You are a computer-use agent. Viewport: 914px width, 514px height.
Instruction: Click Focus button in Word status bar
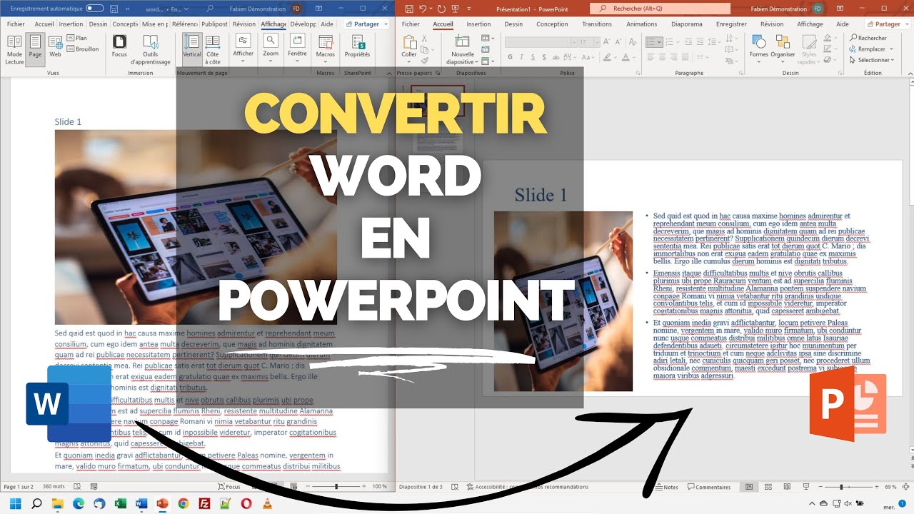tap(228, 487)
